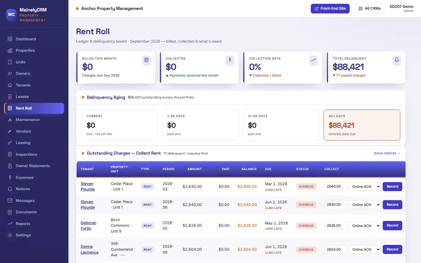Open the Front-End Site
The height and width of the screenshot is (263, 421).
(330, 9)
